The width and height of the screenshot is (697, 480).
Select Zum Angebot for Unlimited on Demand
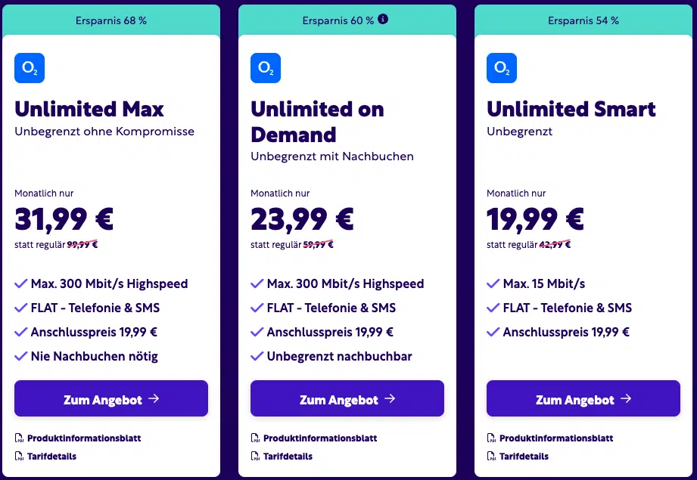(347, 399)
